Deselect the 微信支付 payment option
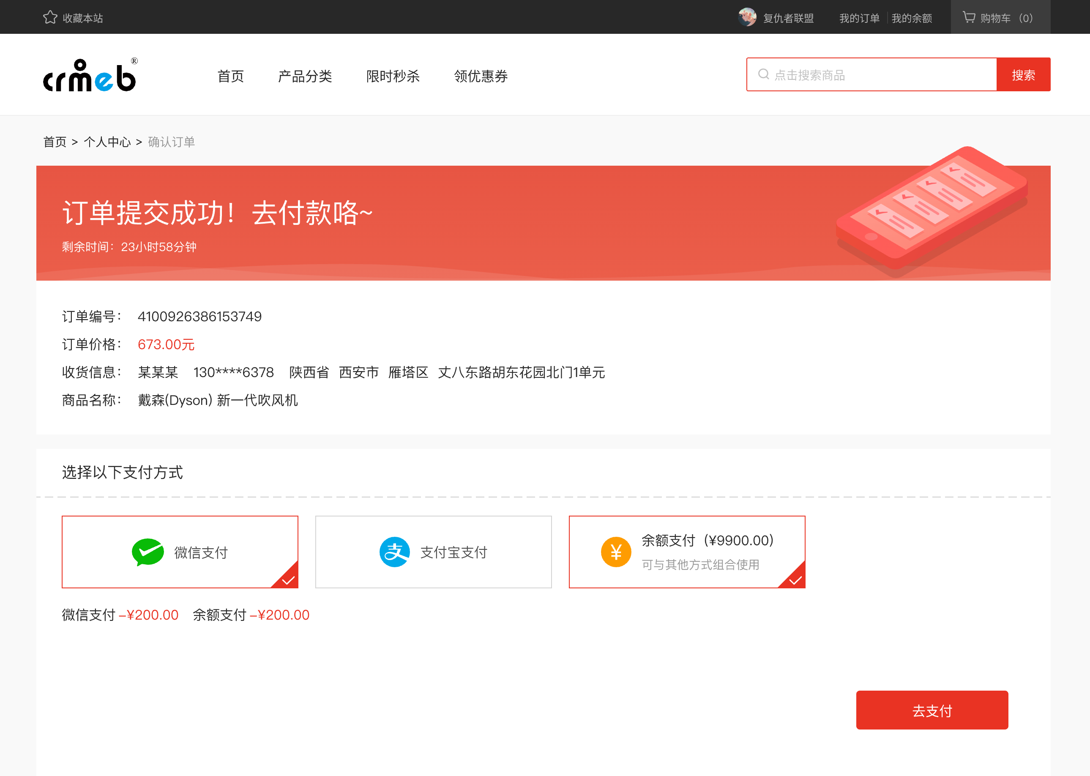 tap(180, 552)
